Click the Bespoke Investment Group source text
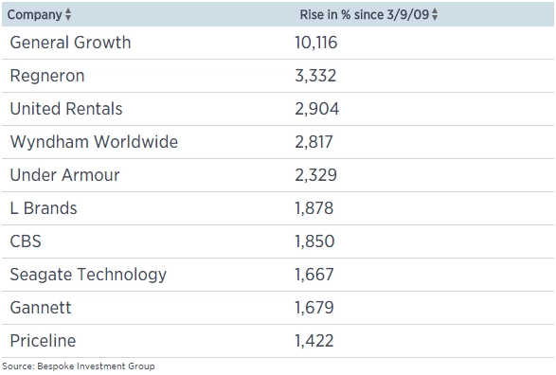Image resolution: width=556 pixels, height=375 pixels. [x=96, y=366]
